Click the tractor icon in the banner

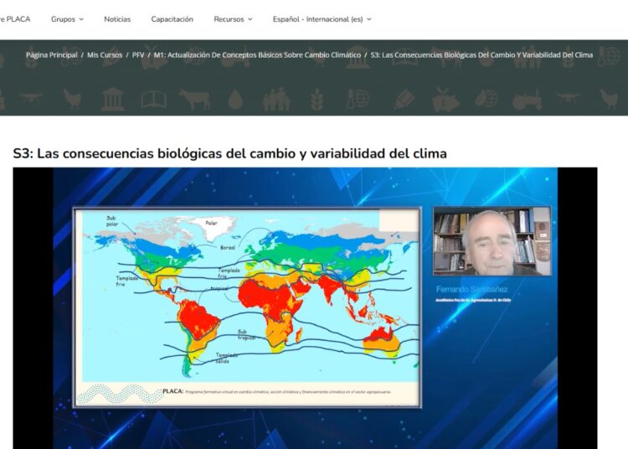coord(527,100)
